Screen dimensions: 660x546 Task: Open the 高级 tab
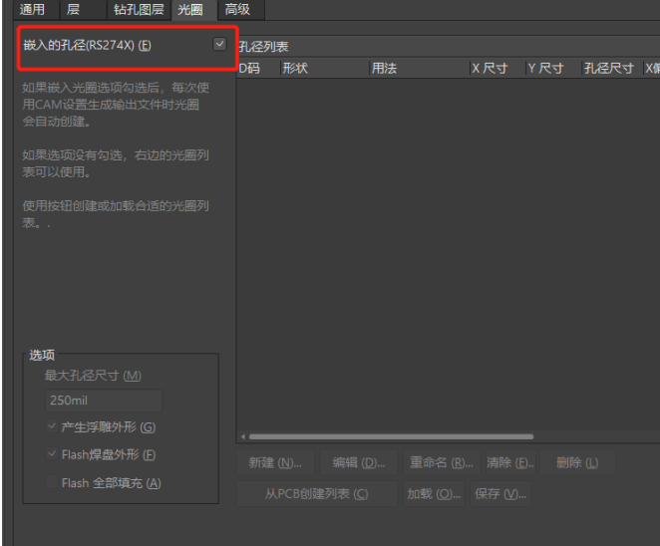pos(240,9)
